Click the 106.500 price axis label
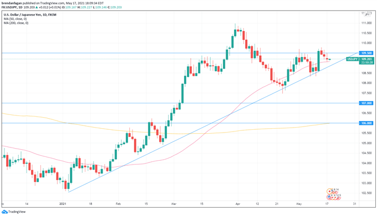377x216 pixels. coord(366,113)
